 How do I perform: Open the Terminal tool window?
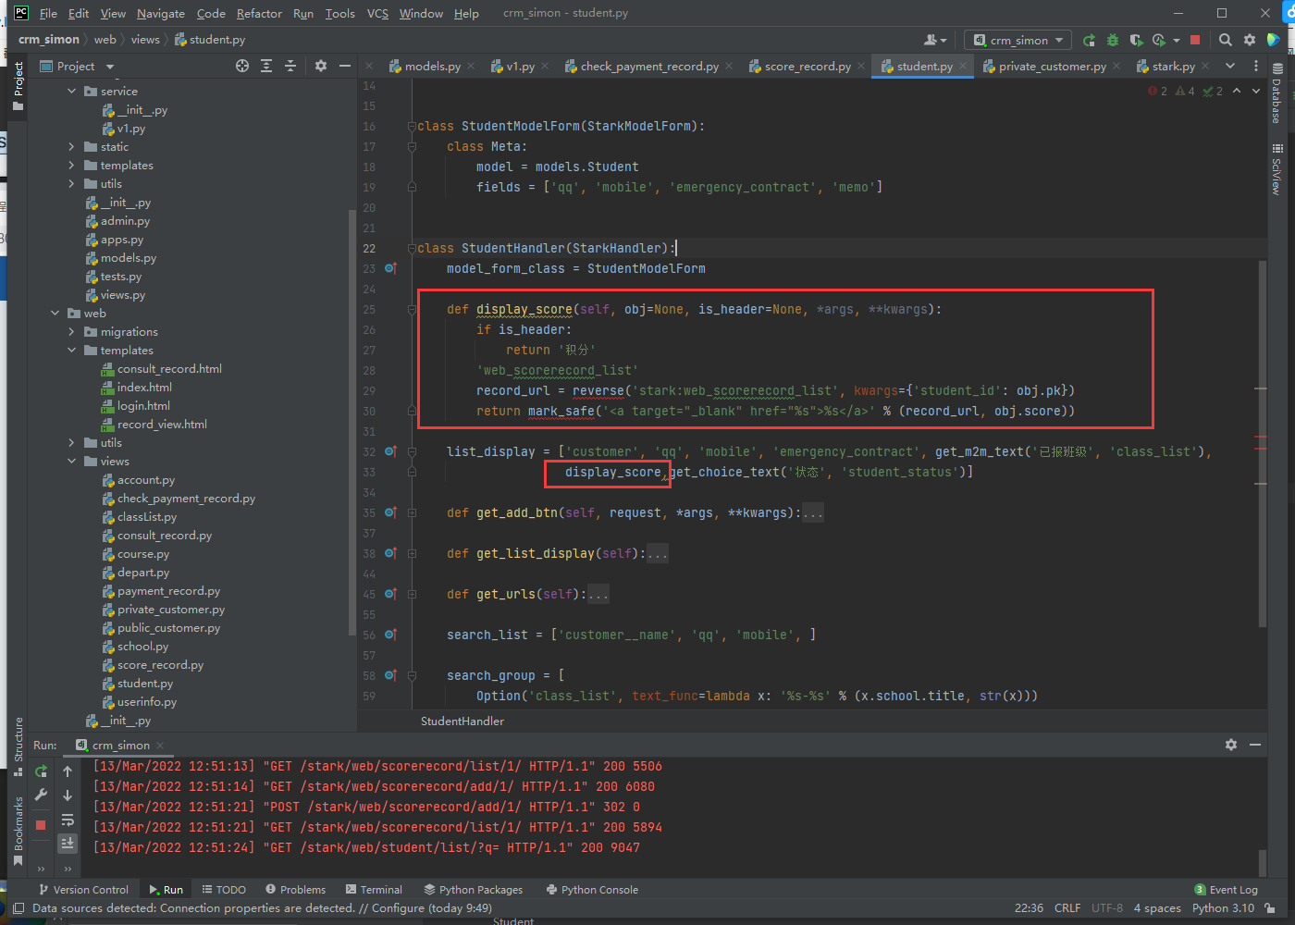pos(374,890)
